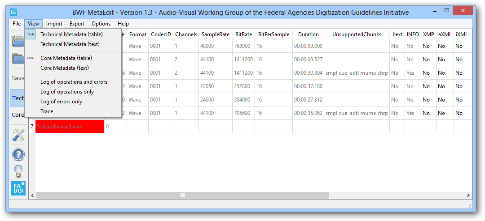The image size is (485, 221).
Task: Click the bext column header
Action: click(397, 34)
